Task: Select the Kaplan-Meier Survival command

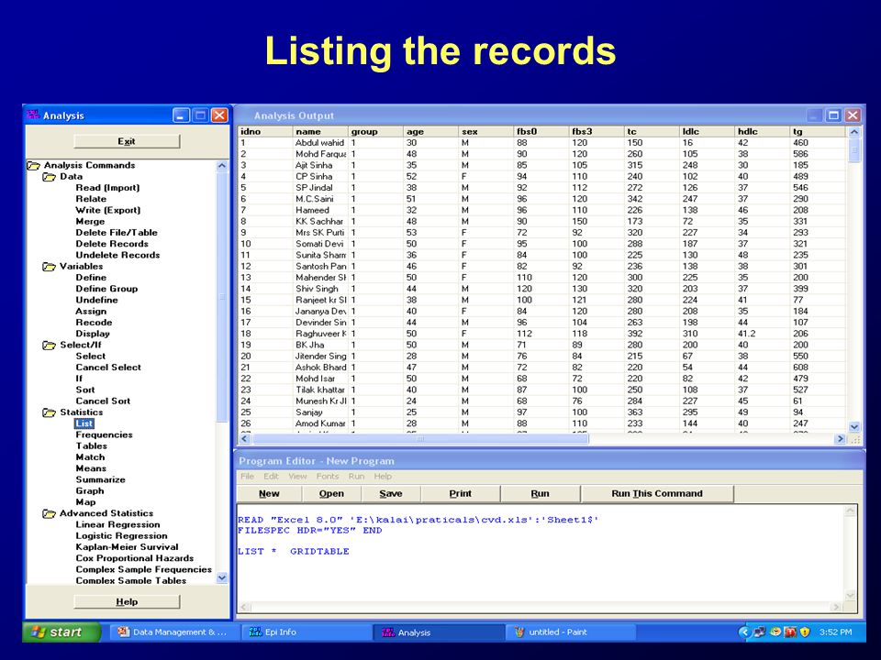Action: 127,547
